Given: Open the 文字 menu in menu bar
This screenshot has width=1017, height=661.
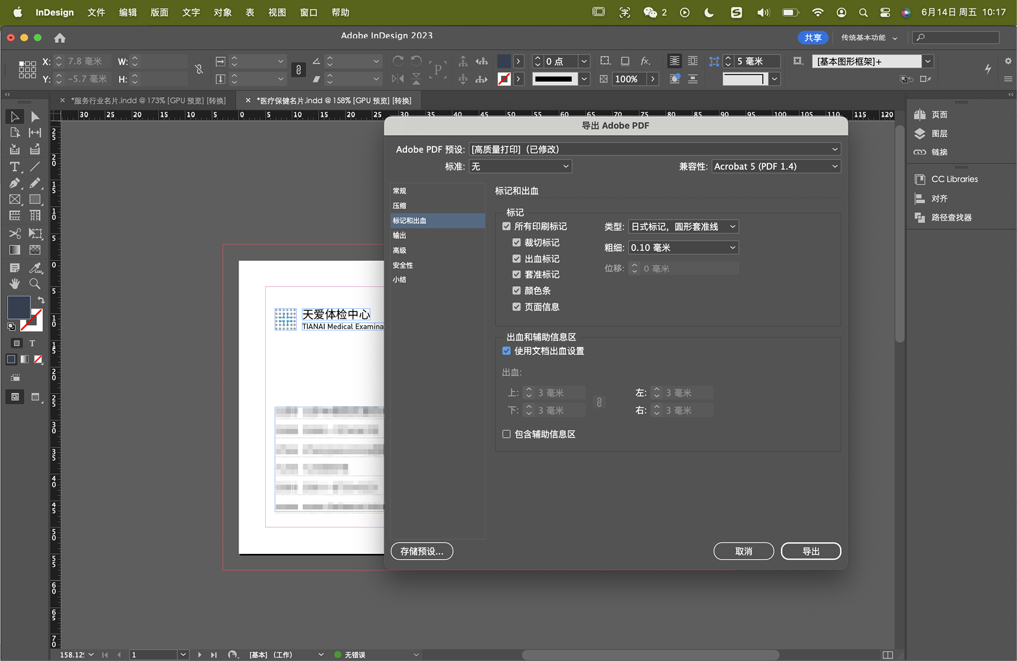Looking at the screenshot, I should coord(191,12).
